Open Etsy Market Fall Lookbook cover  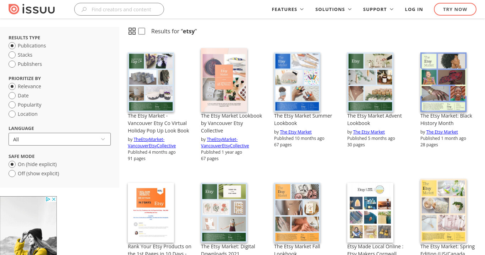pos(297,212)
